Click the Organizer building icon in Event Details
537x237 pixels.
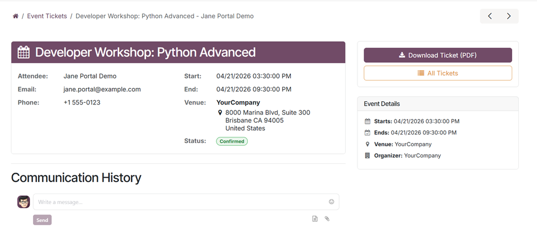tap(368, 156)
